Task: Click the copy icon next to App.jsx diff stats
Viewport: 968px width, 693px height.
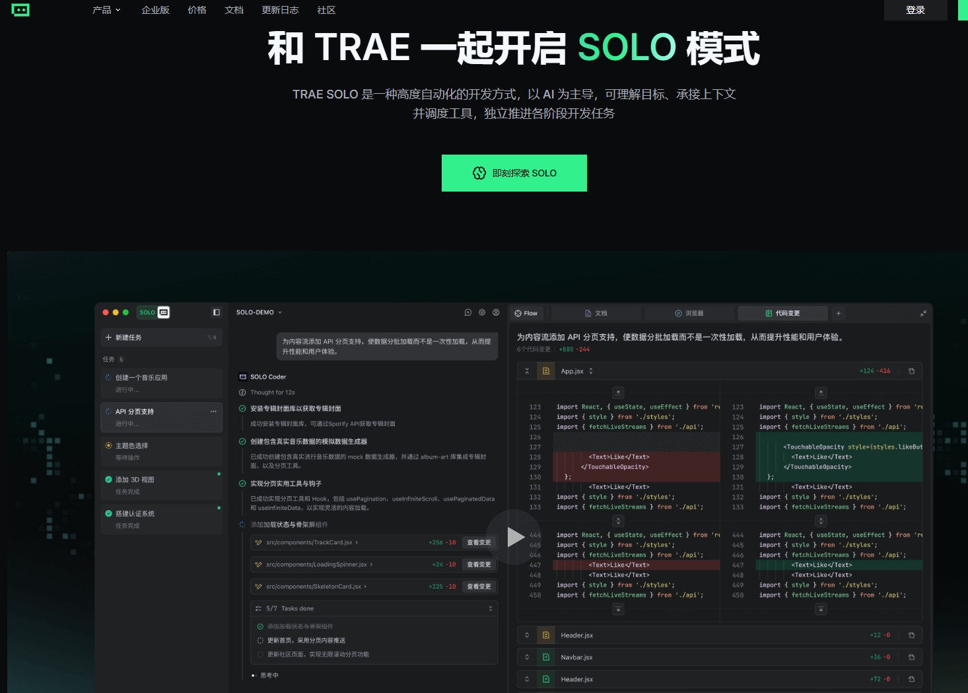Action: pyautogui.click(x=911, y=371)
